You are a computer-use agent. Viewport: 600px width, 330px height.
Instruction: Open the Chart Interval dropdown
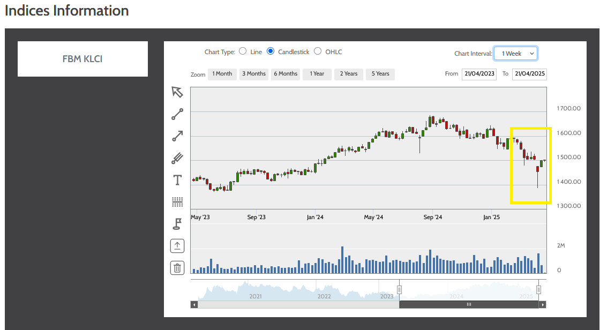click(515, 54)
